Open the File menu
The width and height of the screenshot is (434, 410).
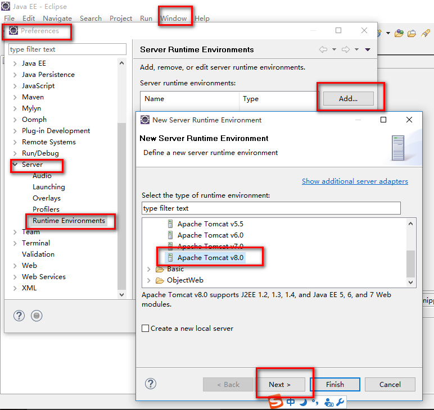point(9,18)
